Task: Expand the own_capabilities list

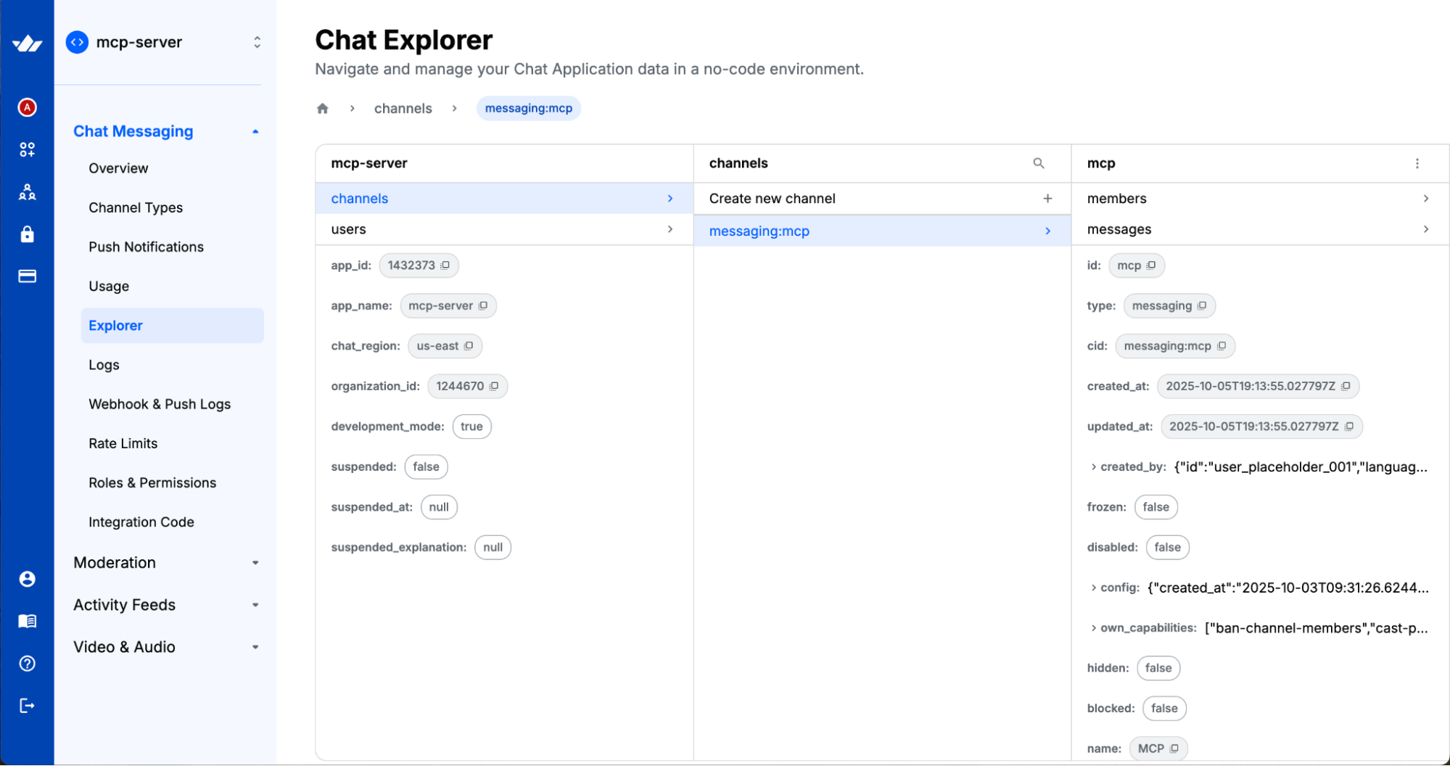Action: point(1093,627)
